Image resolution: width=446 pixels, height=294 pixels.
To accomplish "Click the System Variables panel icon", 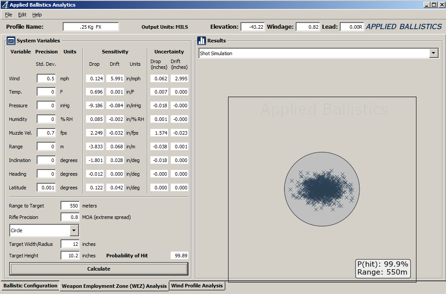I will 11,41.
